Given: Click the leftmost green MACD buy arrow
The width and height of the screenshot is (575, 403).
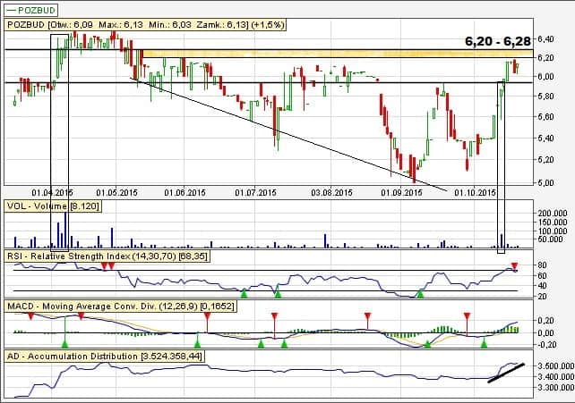Looking at the screenshot, I should (64, 342).
